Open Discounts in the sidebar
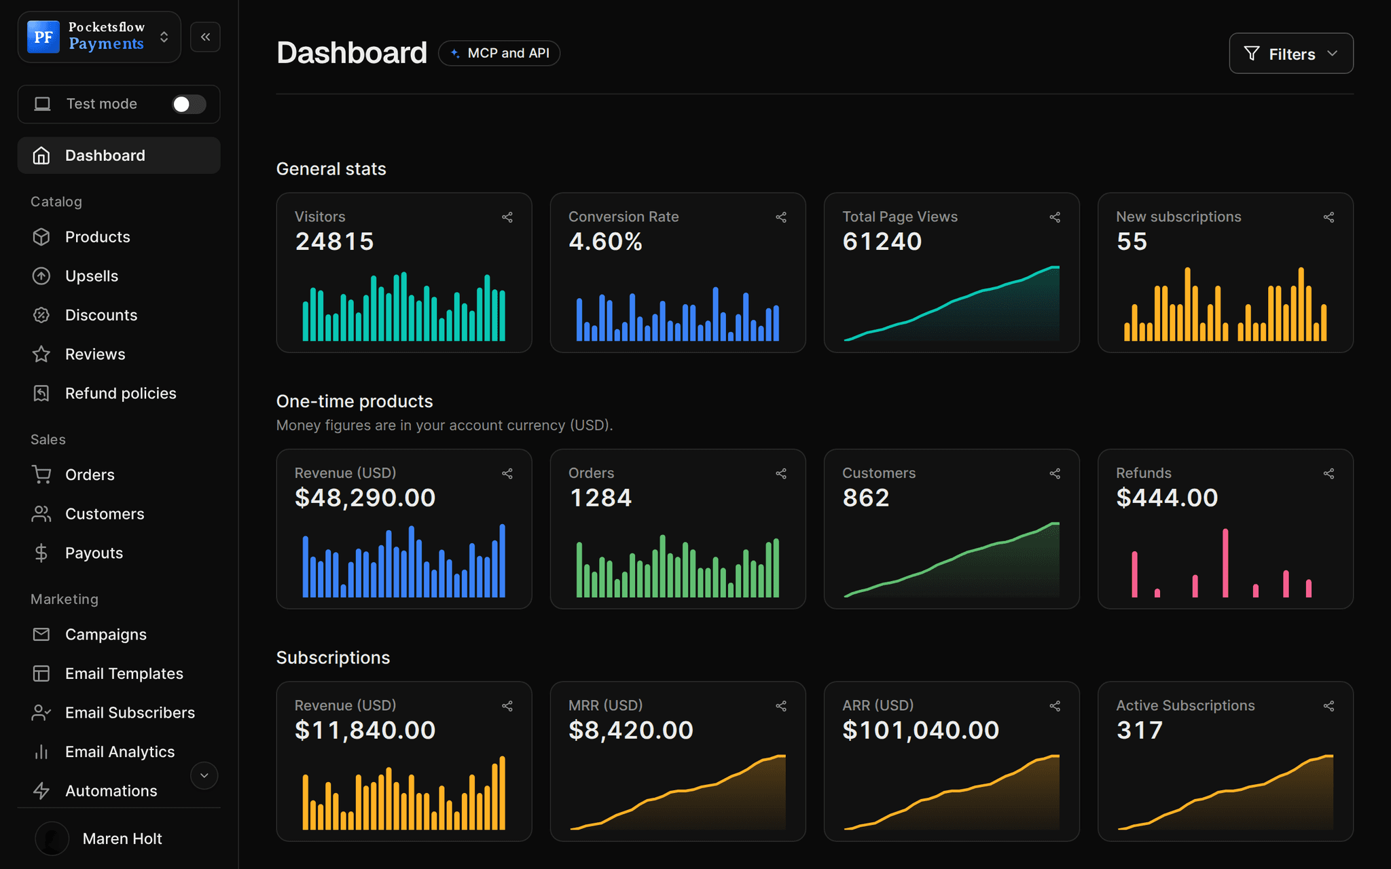1391x869 pixels. coord(119,315)
